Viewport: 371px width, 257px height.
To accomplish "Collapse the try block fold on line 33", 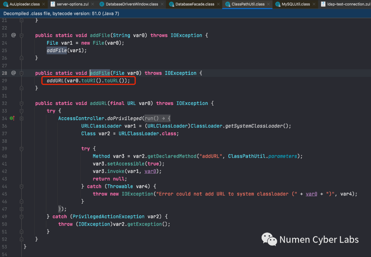I will click(22, 111).
